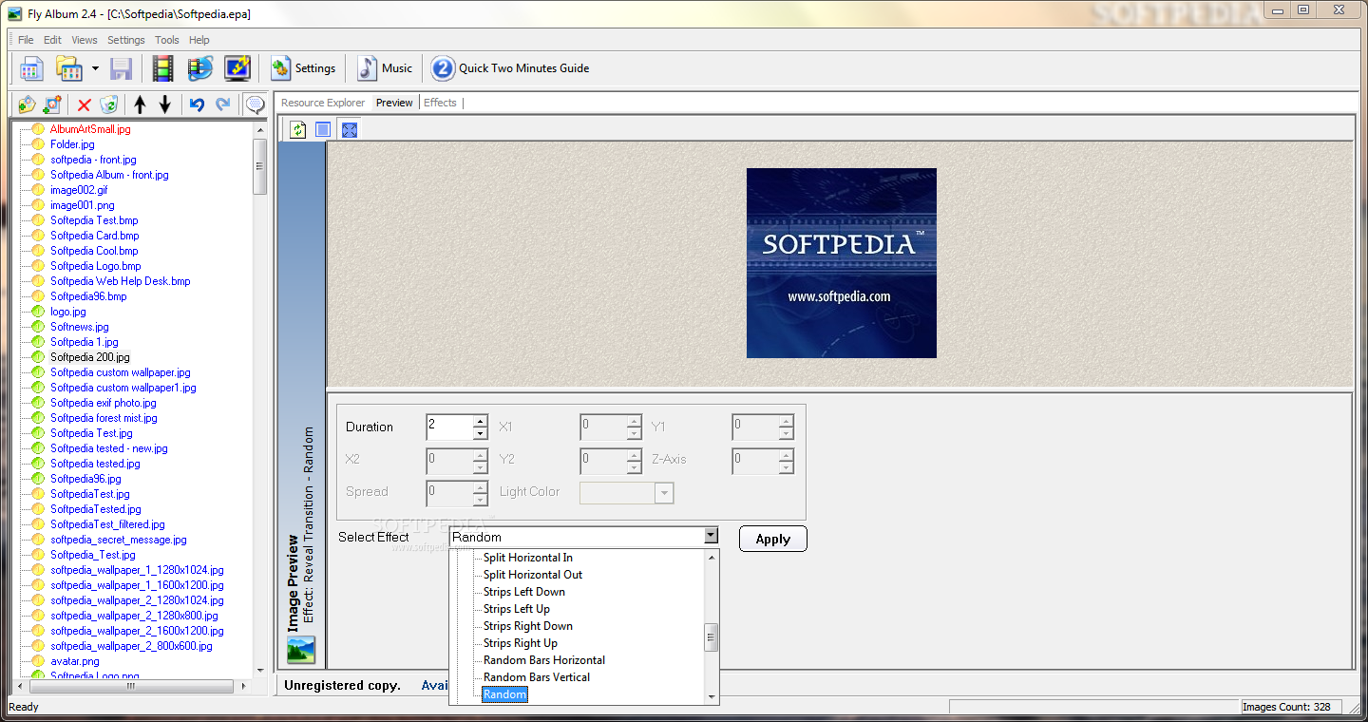The image size is (1368, 722).
Task: Click the web album export icon
Action: tap(199, 68)
